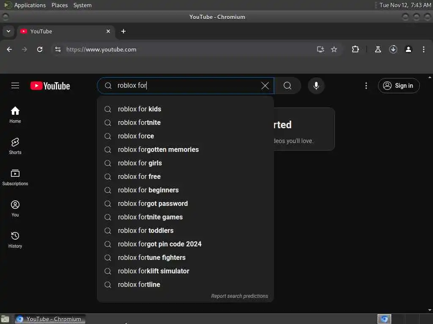Close the YouTube tab
The image size is (433, 324).
108,31
